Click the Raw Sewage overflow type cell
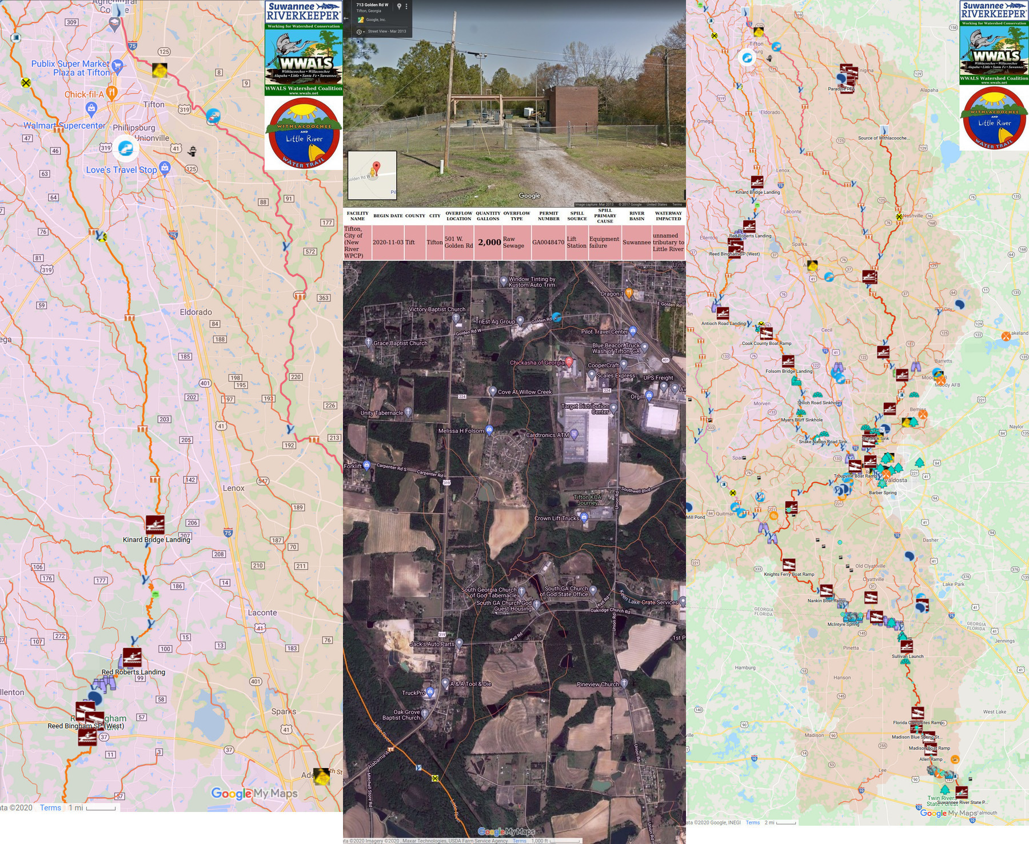This screenshot has width=1029, height=844. pos(517,242)
